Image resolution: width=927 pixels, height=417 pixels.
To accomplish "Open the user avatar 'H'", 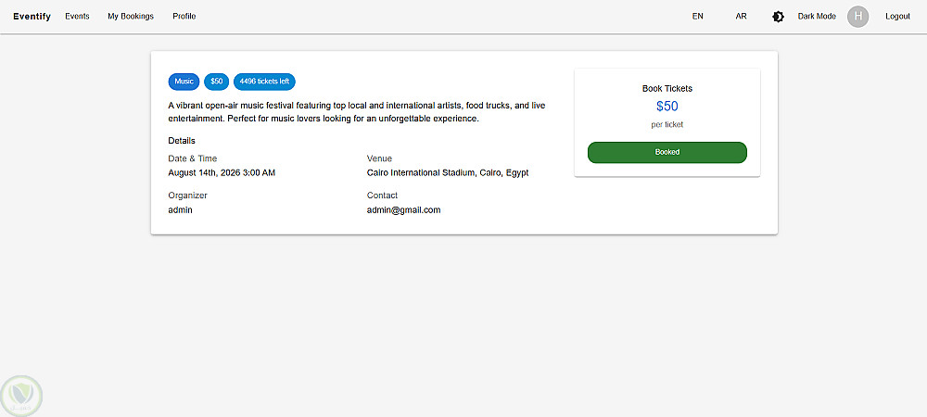I will point(858,16).
